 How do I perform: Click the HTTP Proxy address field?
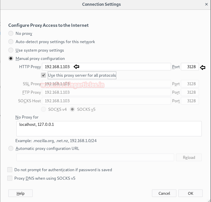[106, 67]
